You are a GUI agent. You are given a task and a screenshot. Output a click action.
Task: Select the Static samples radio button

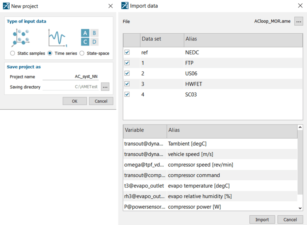point(13,53)
